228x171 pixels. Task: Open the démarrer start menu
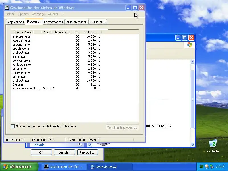[x=19, y=167]
